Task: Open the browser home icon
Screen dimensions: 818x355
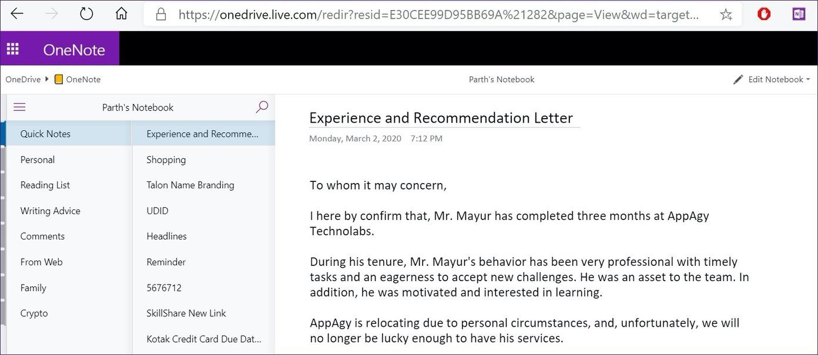Action: [x=121, y=14]
